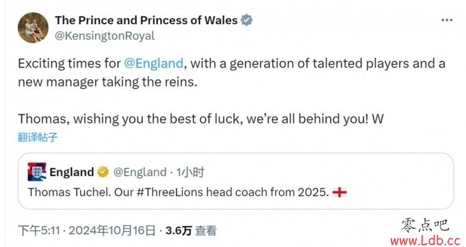Open the Prince and Princess of Wales avatar
Viewport: 466px width, 247px height.
pos(33,27)
